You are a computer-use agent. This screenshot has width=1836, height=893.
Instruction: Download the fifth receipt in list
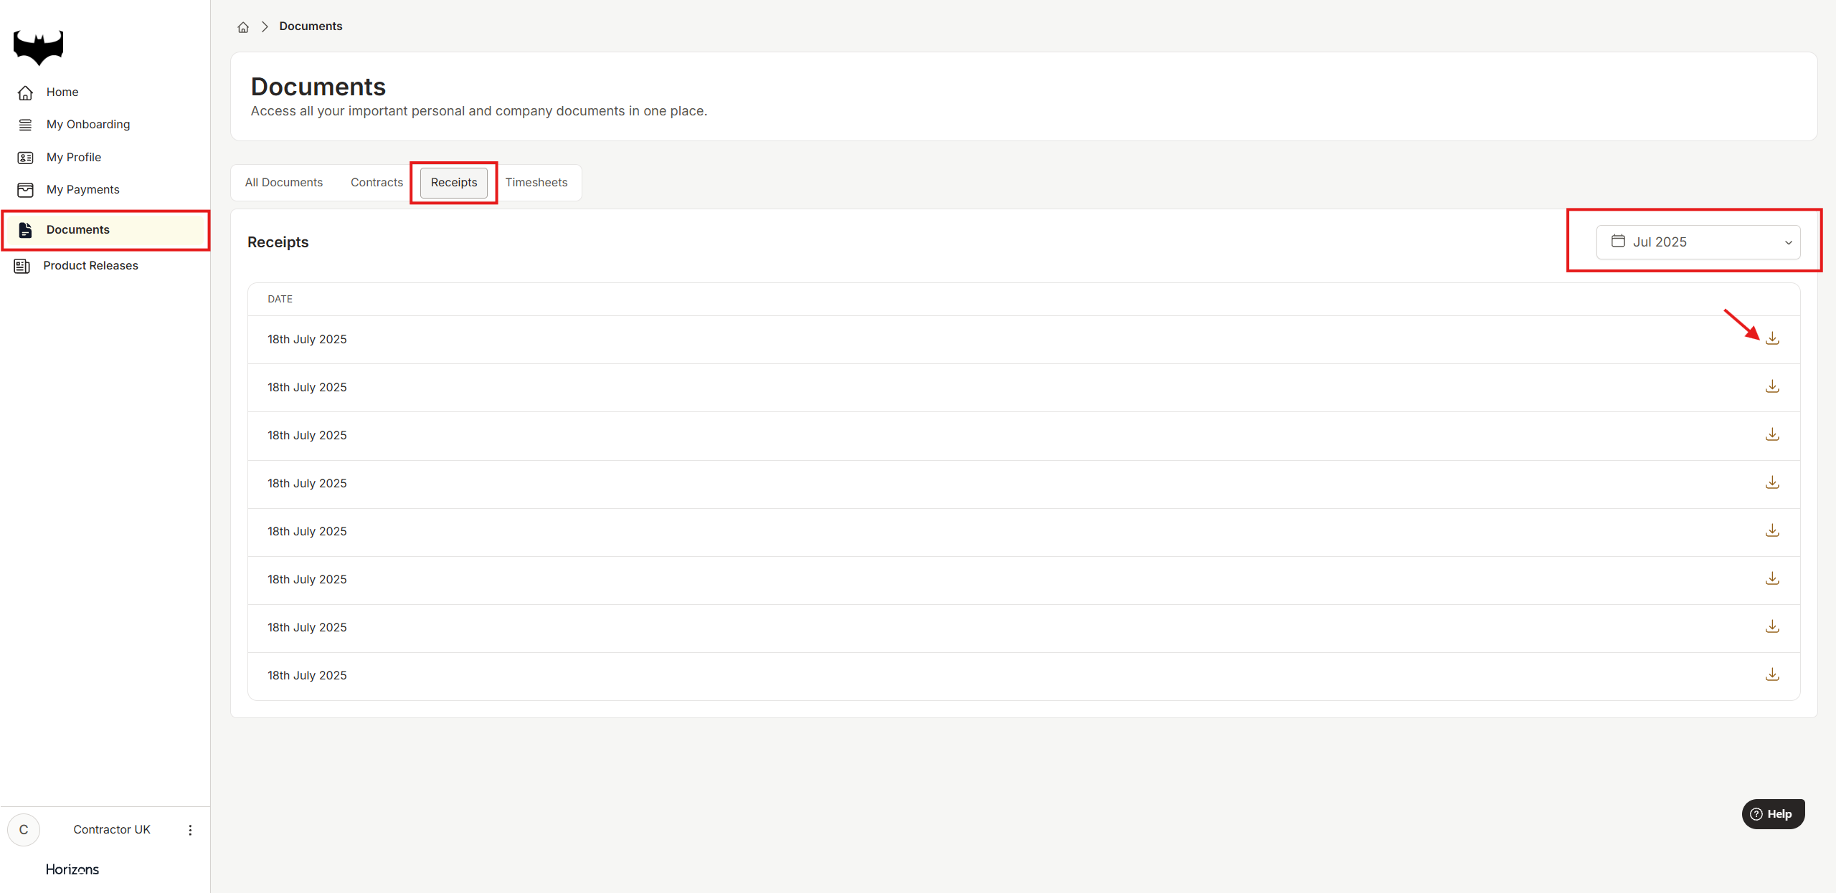(x=1771, y=531)
